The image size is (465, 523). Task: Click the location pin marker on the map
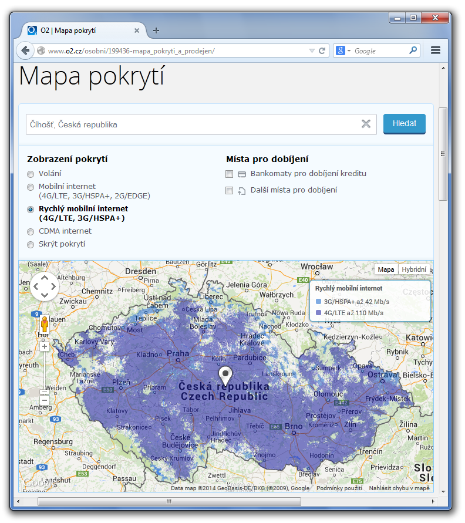(x=225, y=376)
